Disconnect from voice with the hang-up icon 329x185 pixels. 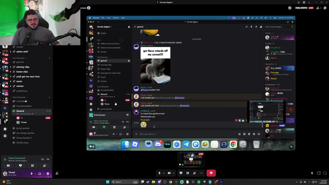(48, 159)
